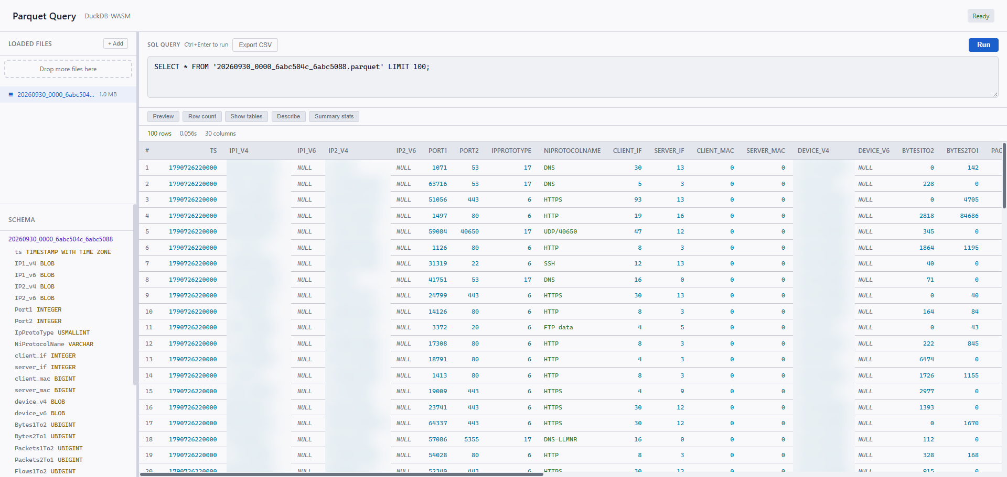
Task: Click the file icon beside 20260930_0000_6abc504
Action: (11, 95)
